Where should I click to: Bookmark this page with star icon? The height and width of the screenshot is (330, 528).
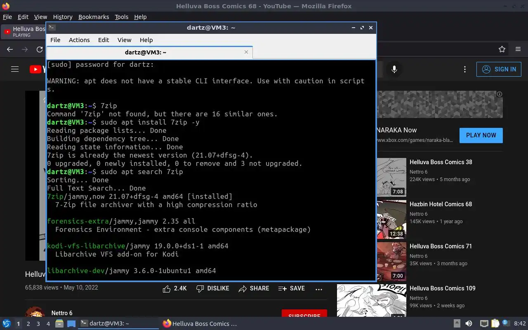502,49
